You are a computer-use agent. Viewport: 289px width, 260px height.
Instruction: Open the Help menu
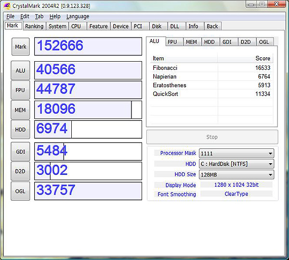pyautogui.click(x=55, y=16)
